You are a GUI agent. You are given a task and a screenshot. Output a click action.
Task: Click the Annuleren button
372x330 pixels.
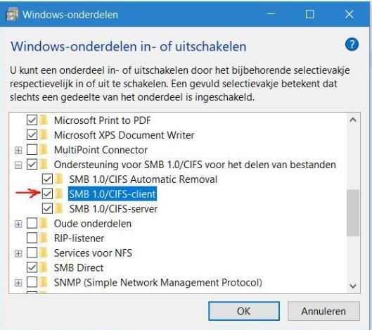click(323, 311)
